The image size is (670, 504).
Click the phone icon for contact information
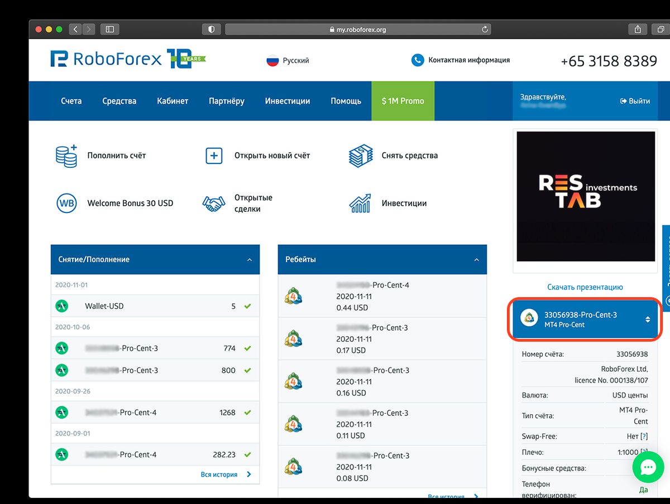pyautogui.click(x=418, y=60)
